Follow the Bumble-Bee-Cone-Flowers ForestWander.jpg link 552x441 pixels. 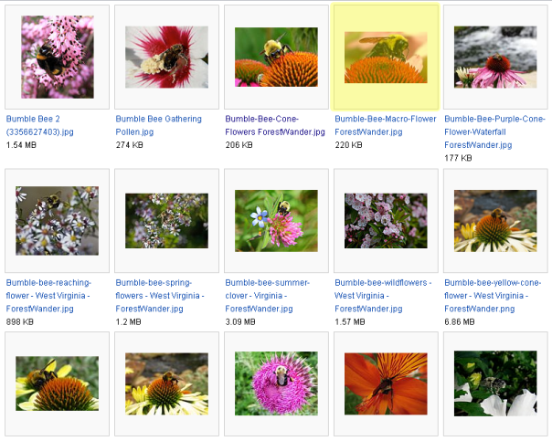click(x=275, y=125)
